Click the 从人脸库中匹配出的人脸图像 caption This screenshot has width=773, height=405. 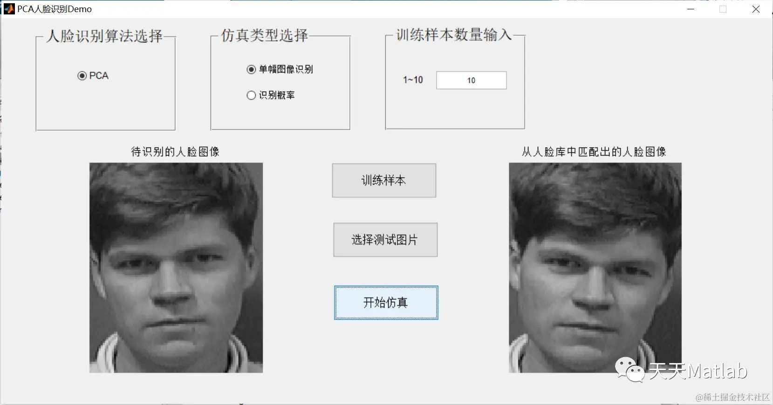point(594,152)
